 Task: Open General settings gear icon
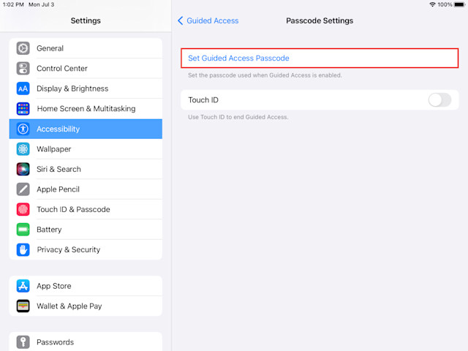click(x=23, y=48)
